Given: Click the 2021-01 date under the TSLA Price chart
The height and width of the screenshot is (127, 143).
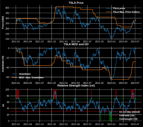Looking at the screenshot, I should point(16,42).
